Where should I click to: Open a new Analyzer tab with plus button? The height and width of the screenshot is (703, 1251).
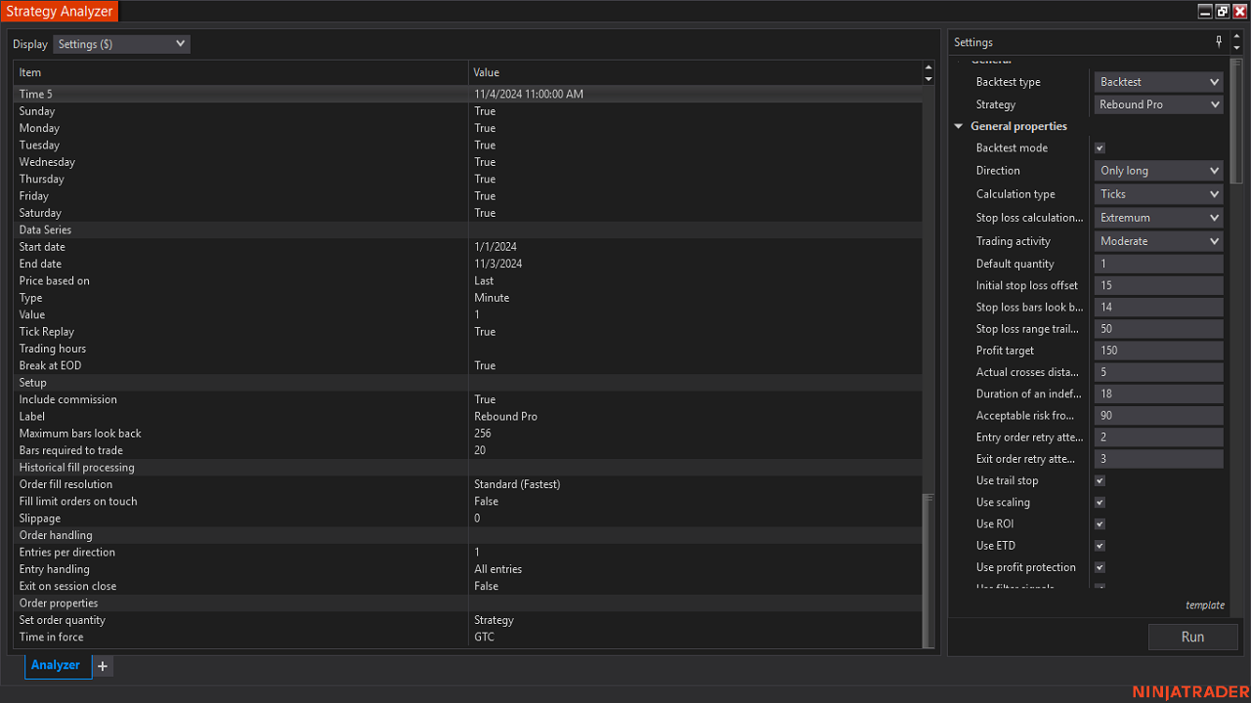click(x=103, y=666)
